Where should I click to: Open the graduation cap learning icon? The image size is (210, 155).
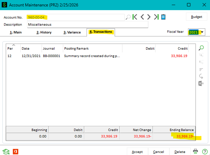[6, 152]
